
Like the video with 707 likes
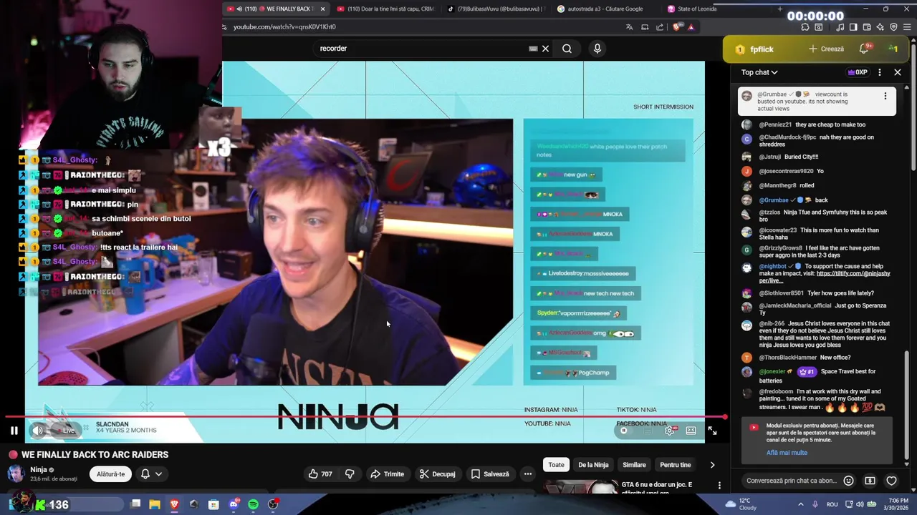320,474
